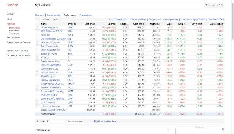Check the Apple Inc. row checkbox

coord(37,35)
